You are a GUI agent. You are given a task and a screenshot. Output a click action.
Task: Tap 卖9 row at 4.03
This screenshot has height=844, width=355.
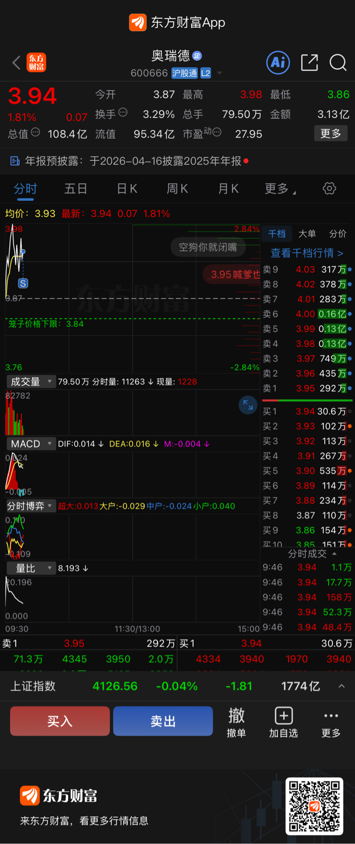coord(307,269)
